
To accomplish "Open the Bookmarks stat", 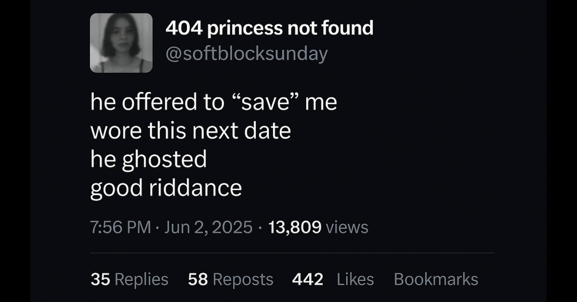I will 436,279.
